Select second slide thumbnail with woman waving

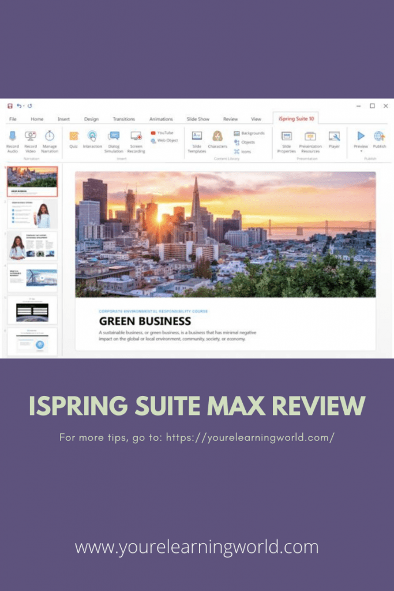click(32, 214)
